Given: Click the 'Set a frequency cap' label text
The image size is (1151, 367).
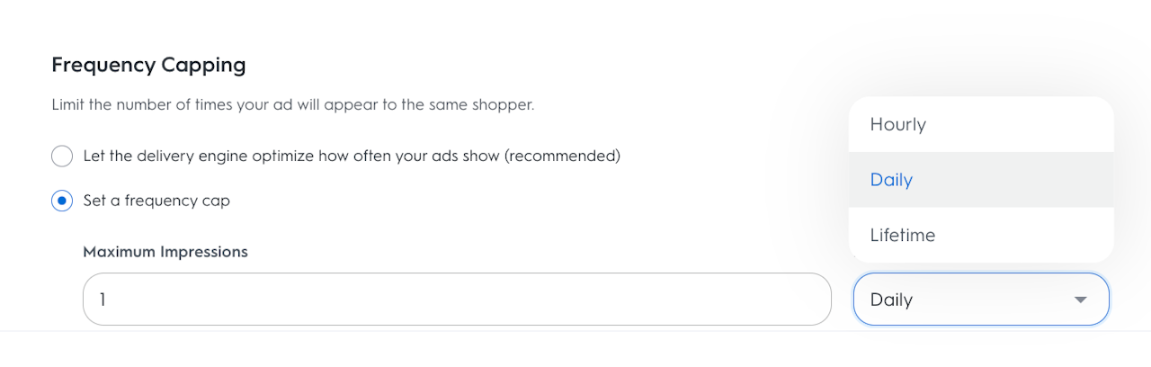Looking at the screenshot, I should pos(156,201).
